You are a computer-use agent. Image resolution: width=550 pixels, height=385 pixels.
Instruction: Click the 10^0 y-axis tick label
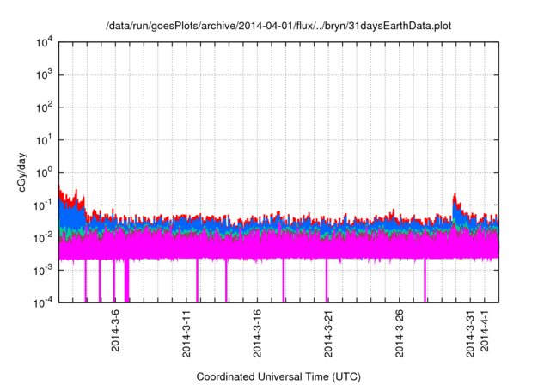45,172
